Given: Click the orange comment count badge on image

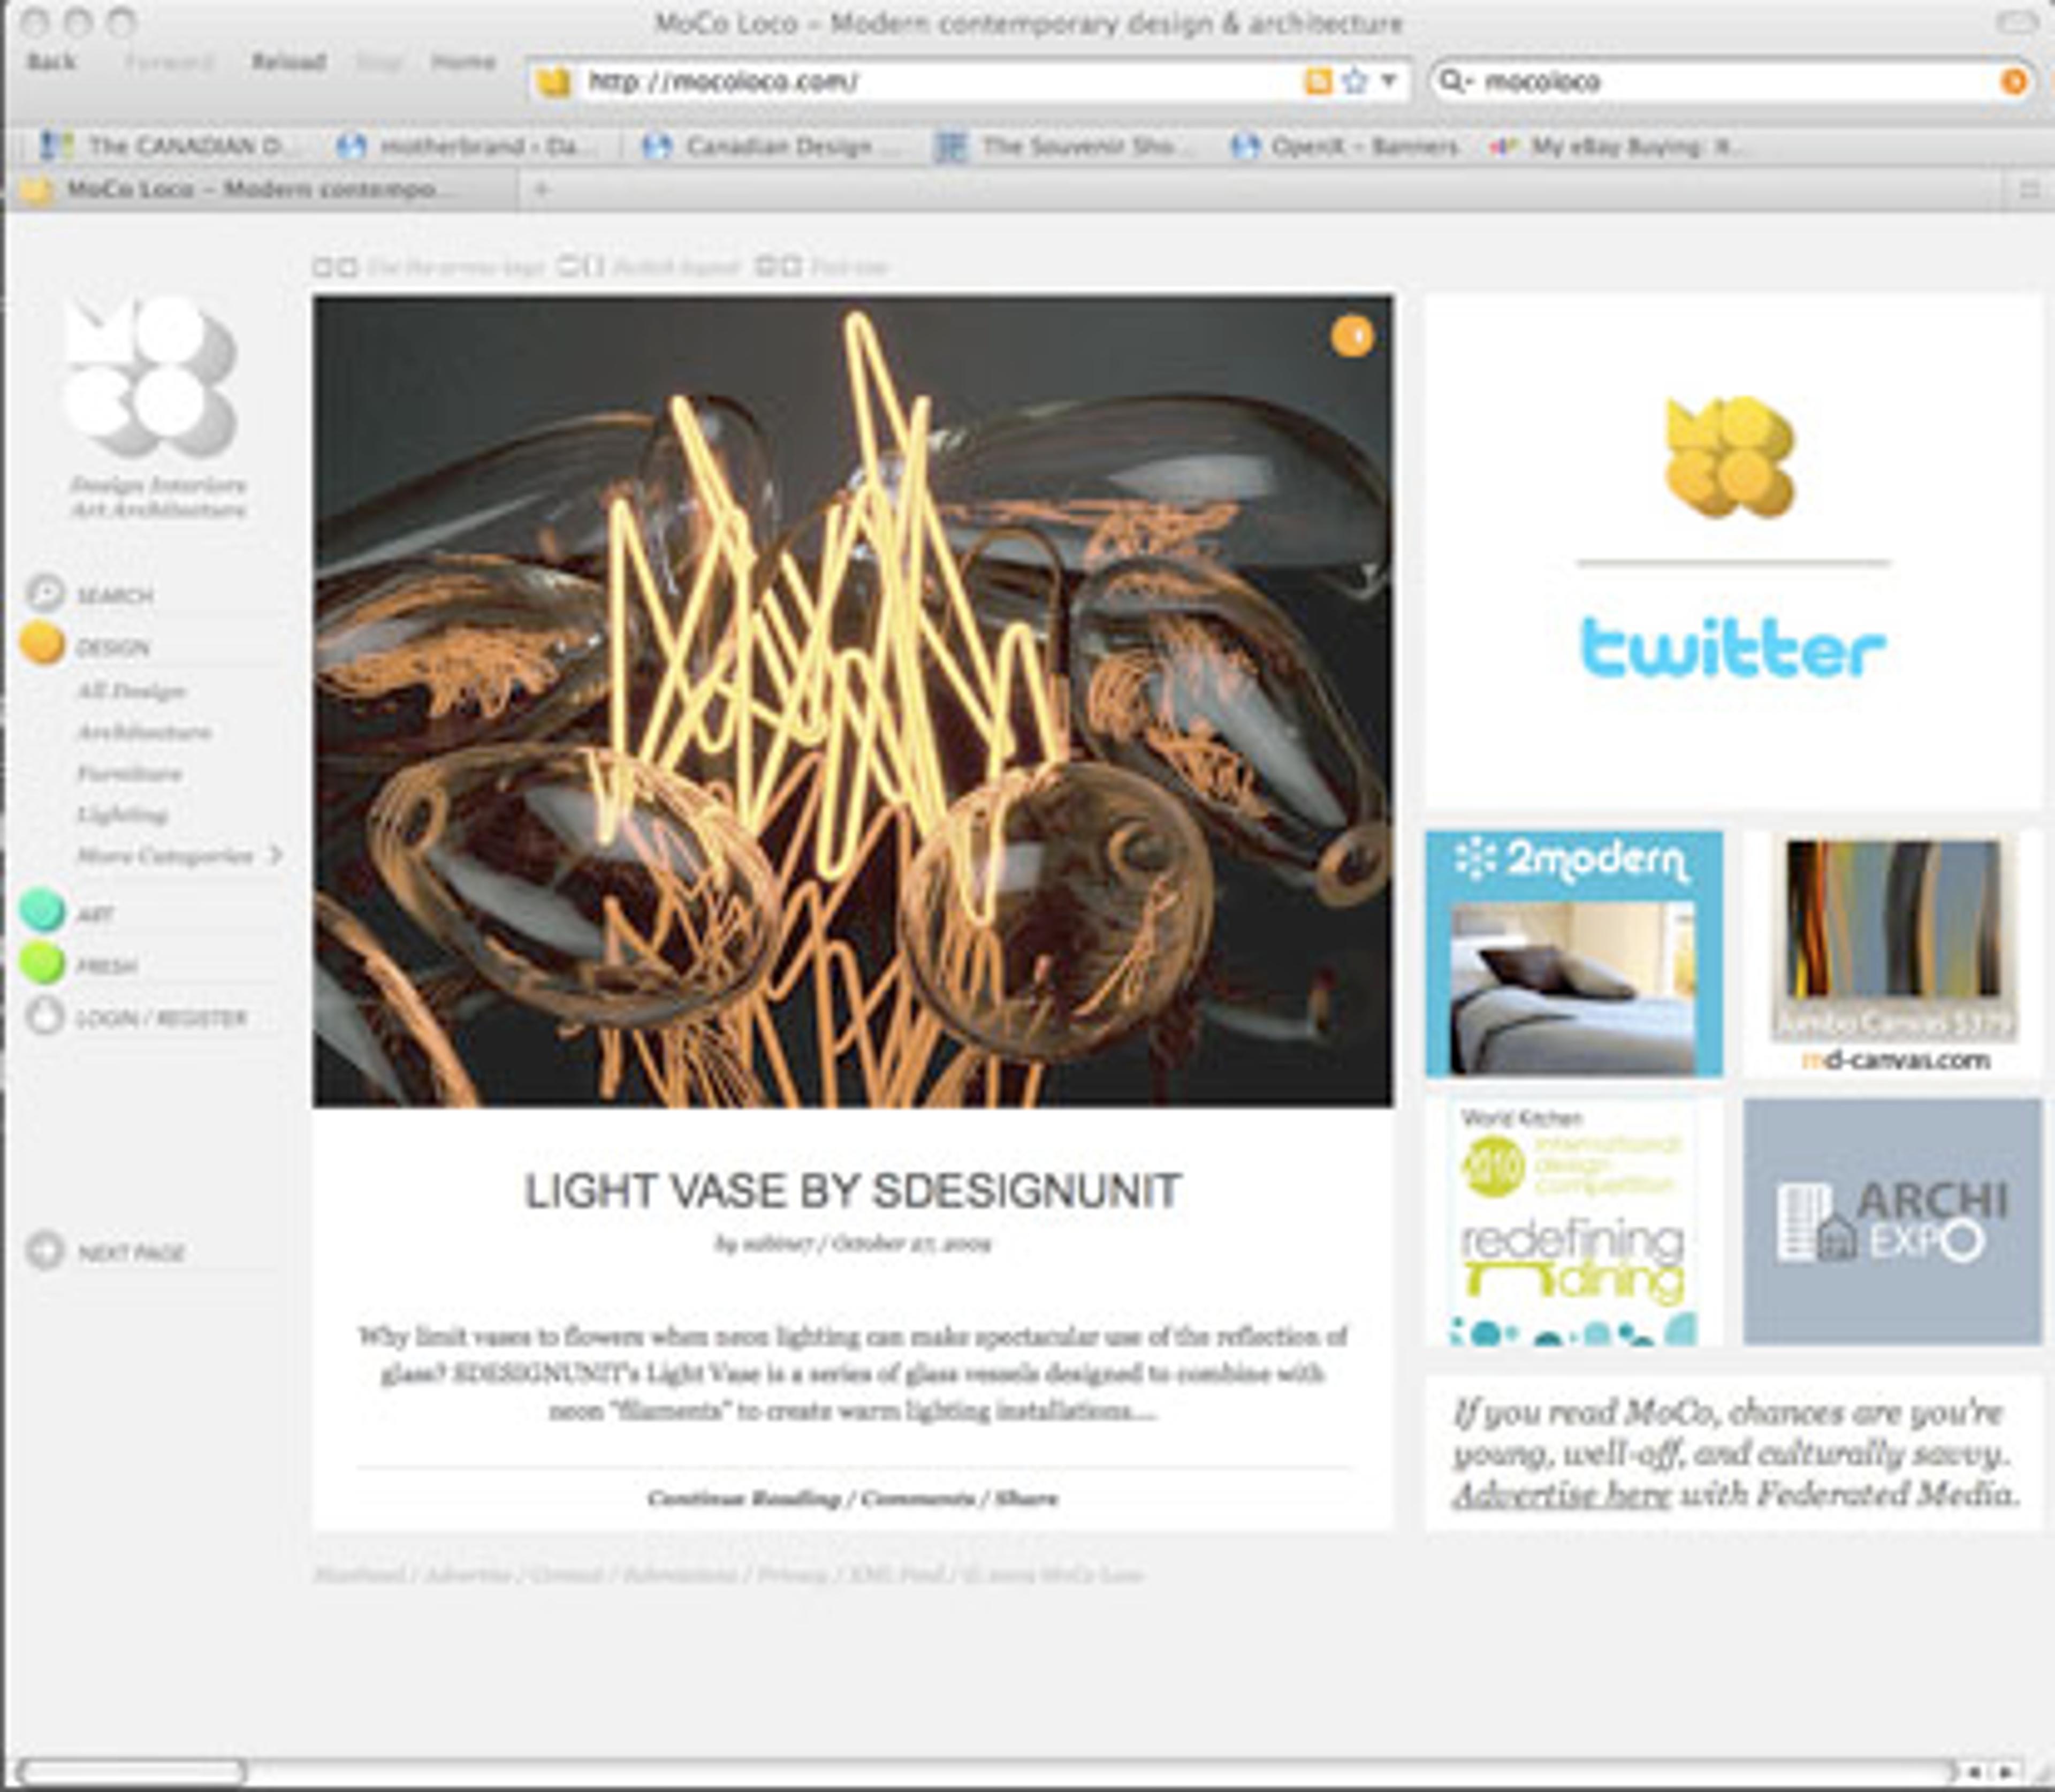Looking at the screenshot, I should point(1352,337).
